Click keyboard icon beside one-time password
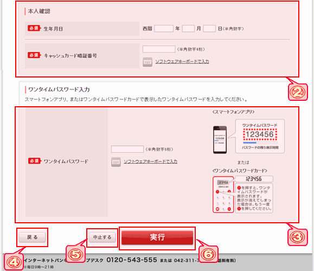 [x=116, y=162]
